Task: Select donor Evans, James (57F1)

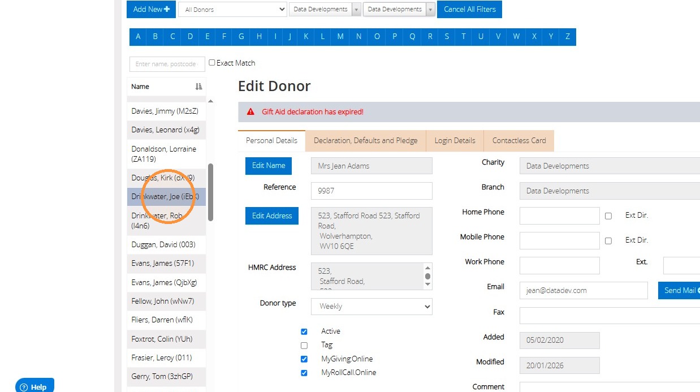Action: coord(166,264)
